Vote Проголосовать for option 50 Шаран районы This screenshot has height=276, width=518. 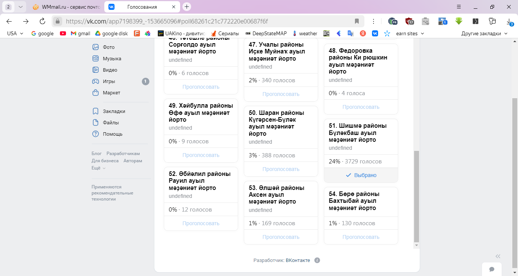click(x=281, y=169)
